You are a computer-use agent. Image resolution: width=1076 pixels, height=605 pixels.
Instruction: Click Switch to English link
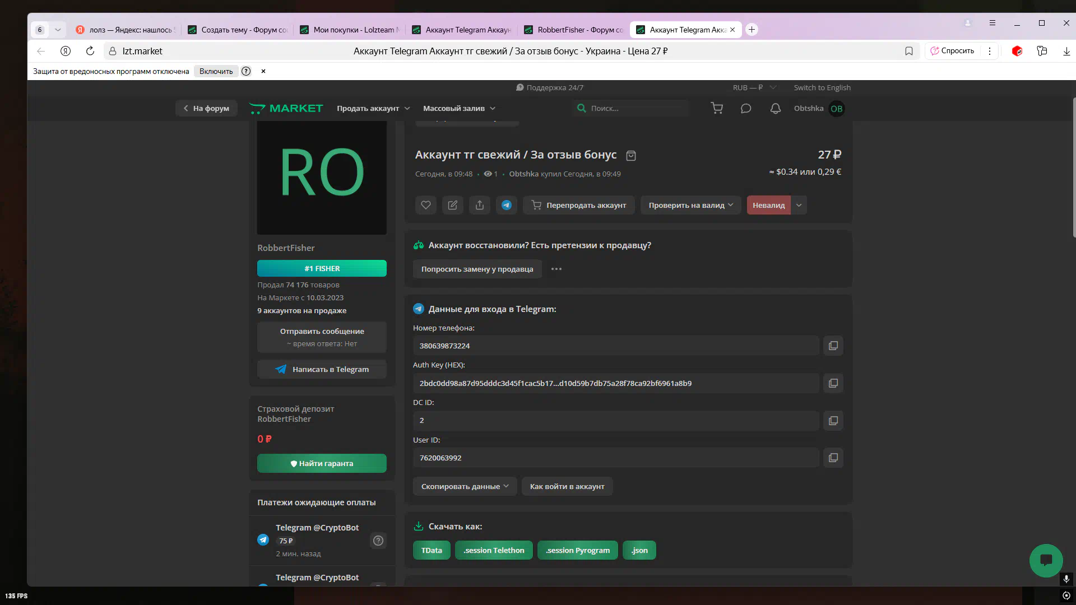pyautogui.click(x=822, y=87)
